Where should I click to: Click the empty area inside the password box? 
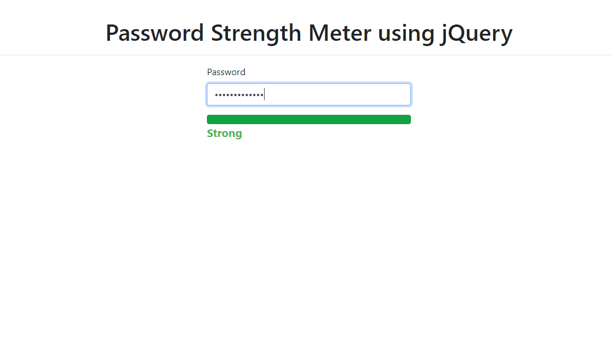pos(337,94)
